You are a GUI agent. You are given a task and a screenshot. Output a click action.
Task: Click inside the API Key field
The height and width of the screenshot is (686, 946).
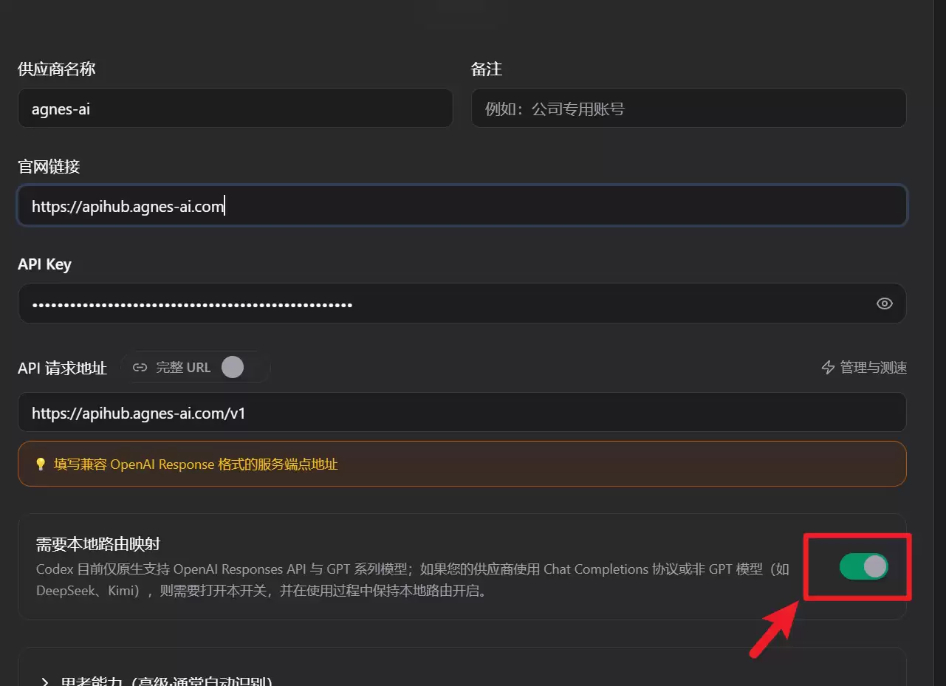(462, 303)
